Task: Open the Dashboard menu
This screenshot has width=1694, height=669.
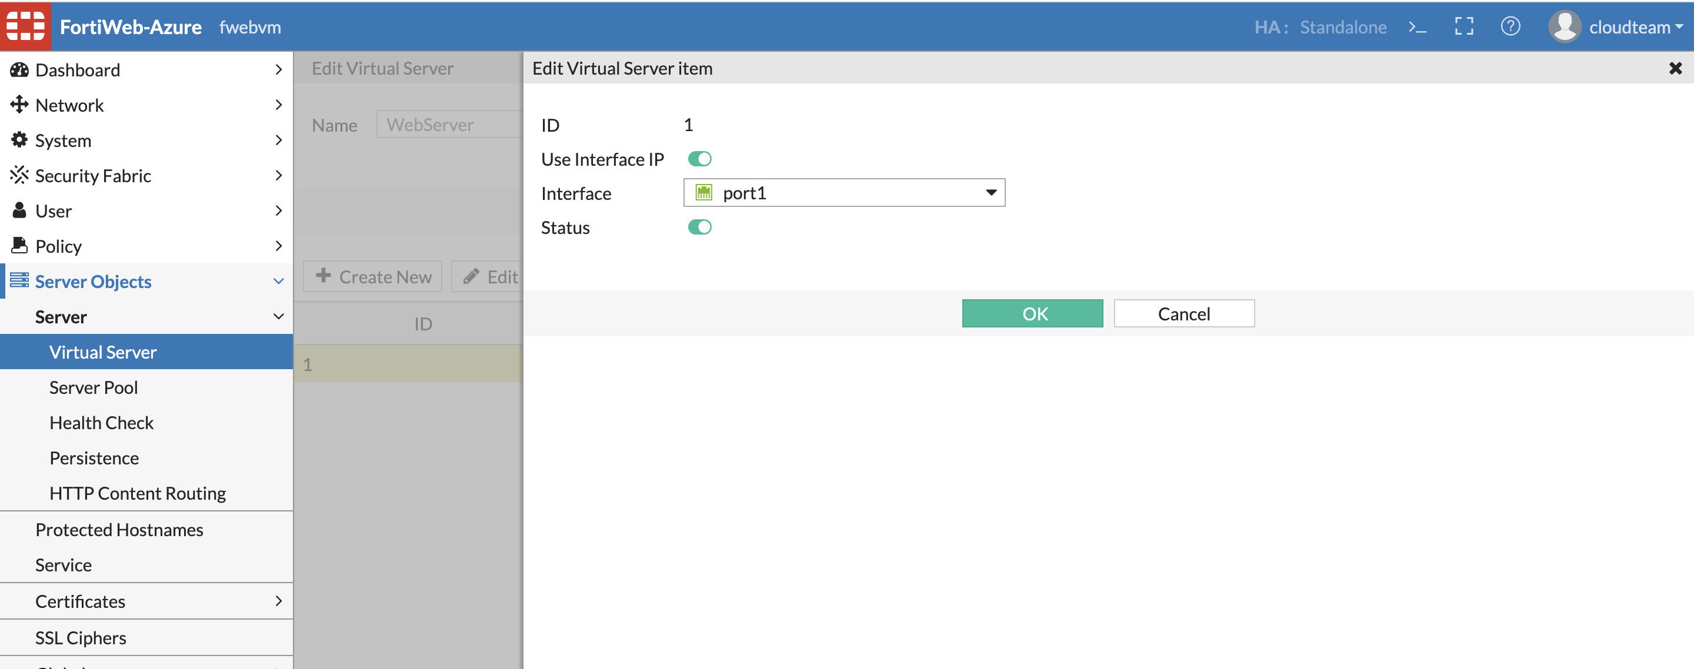Action: [146, 69]
